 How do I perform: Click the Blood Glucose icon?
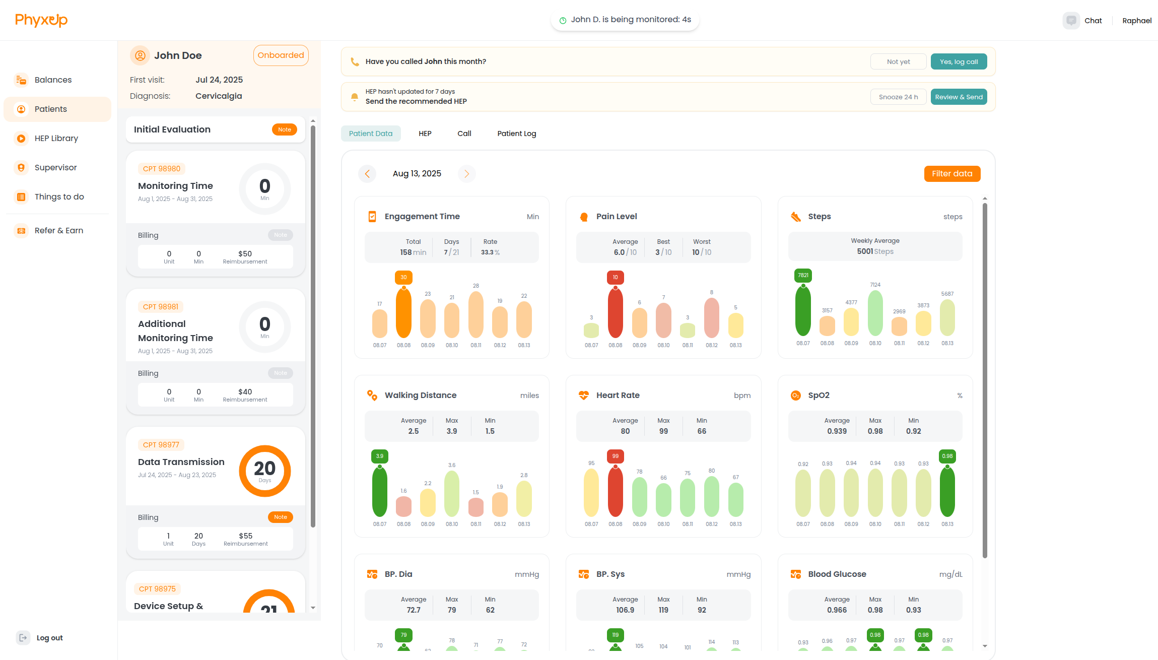[x=796, y=574]
